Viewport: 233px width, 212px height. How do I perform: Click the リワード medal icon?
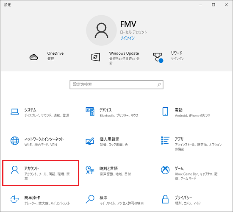158,58
